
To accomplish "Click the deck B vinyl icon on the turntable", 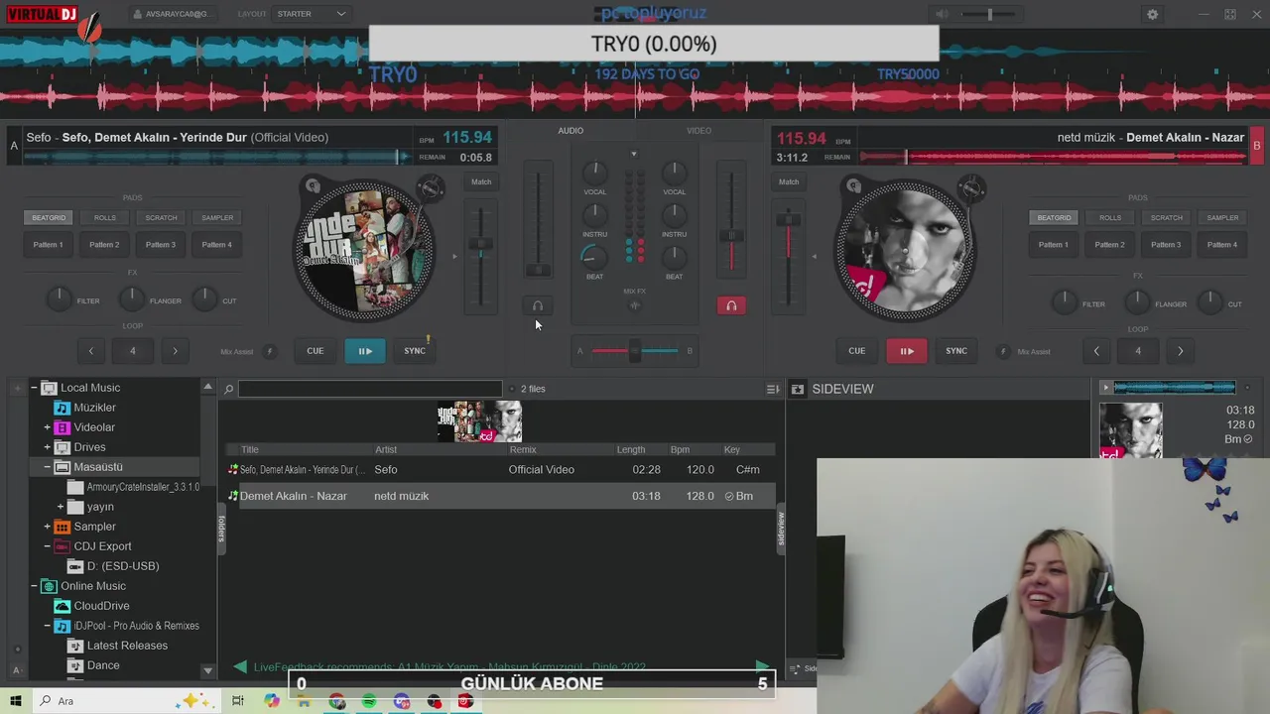I will [853, 186].
